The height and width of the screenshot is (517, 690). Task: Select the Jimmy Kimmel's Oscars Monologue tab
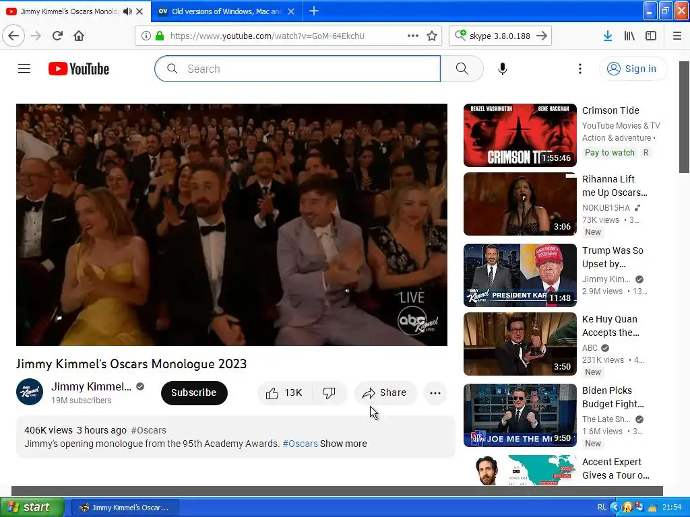[x=69, y=11]
